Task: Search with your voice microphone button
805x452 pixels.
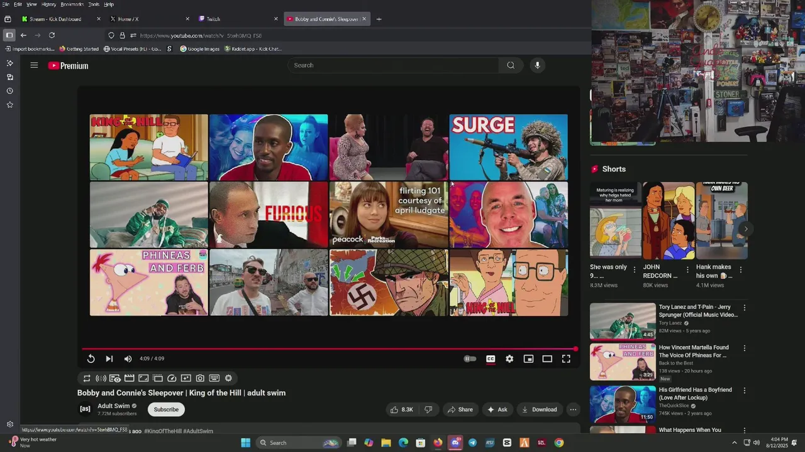Action: click(537, 65)
